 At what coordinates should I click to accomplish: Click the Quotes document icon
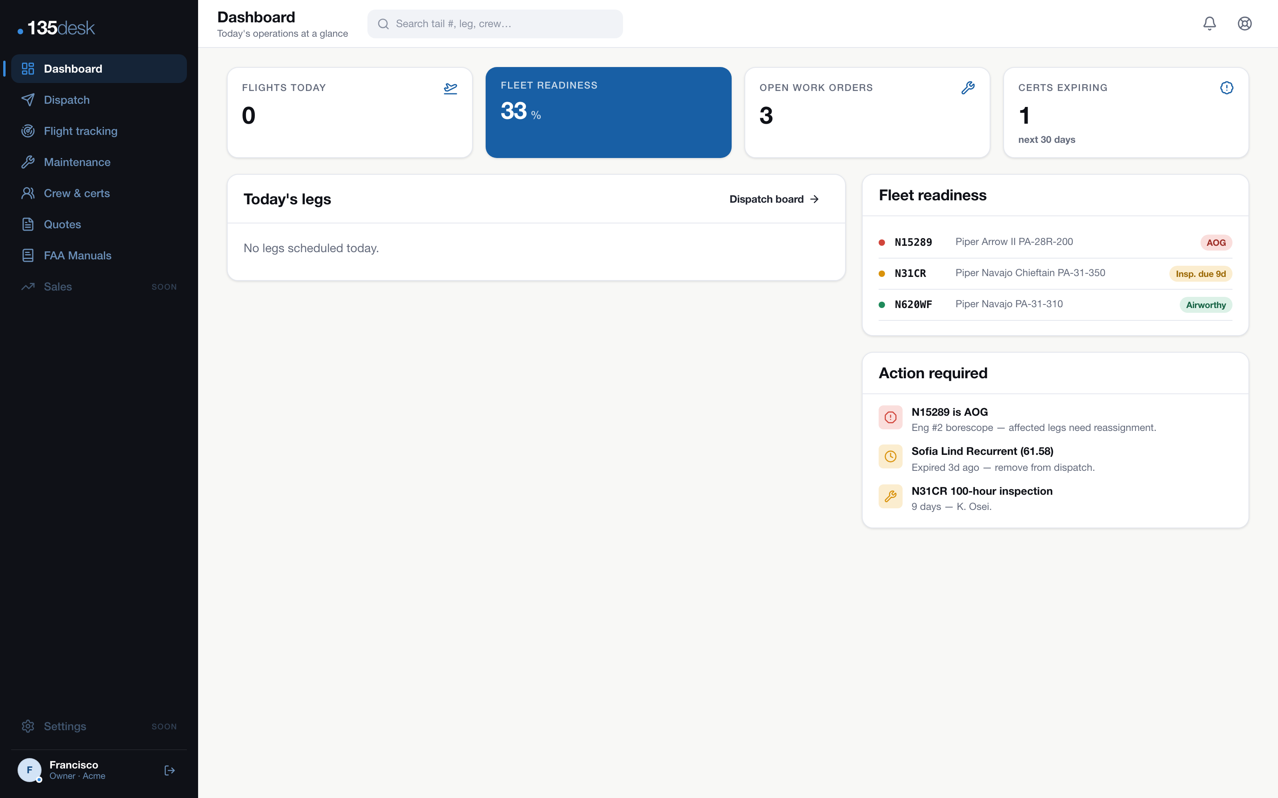[28, 224]
